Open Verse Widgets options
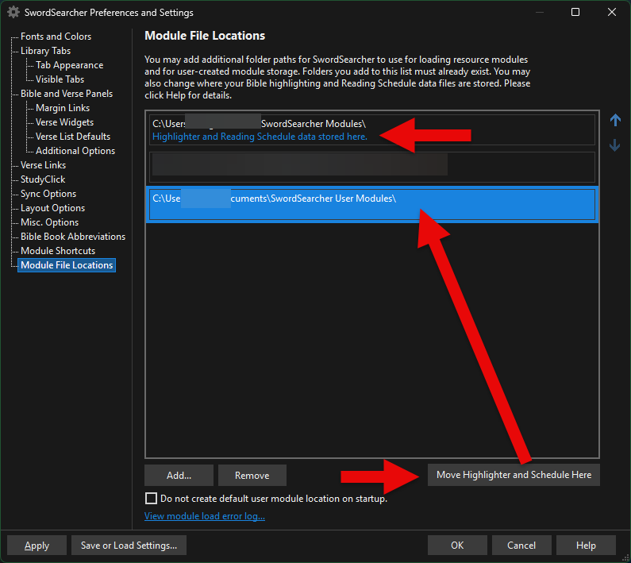This screenshot has height=563, width=631. coord(64,122)
